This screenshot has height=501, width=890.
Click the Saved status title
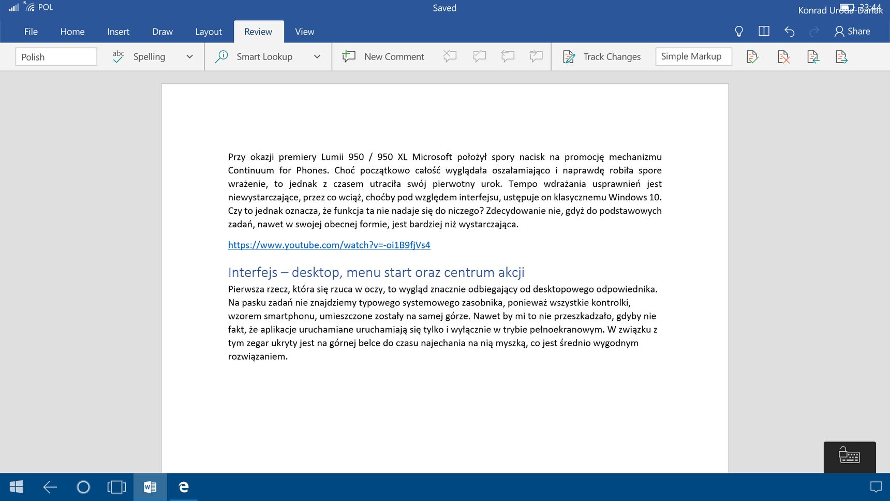coord(444,8)
